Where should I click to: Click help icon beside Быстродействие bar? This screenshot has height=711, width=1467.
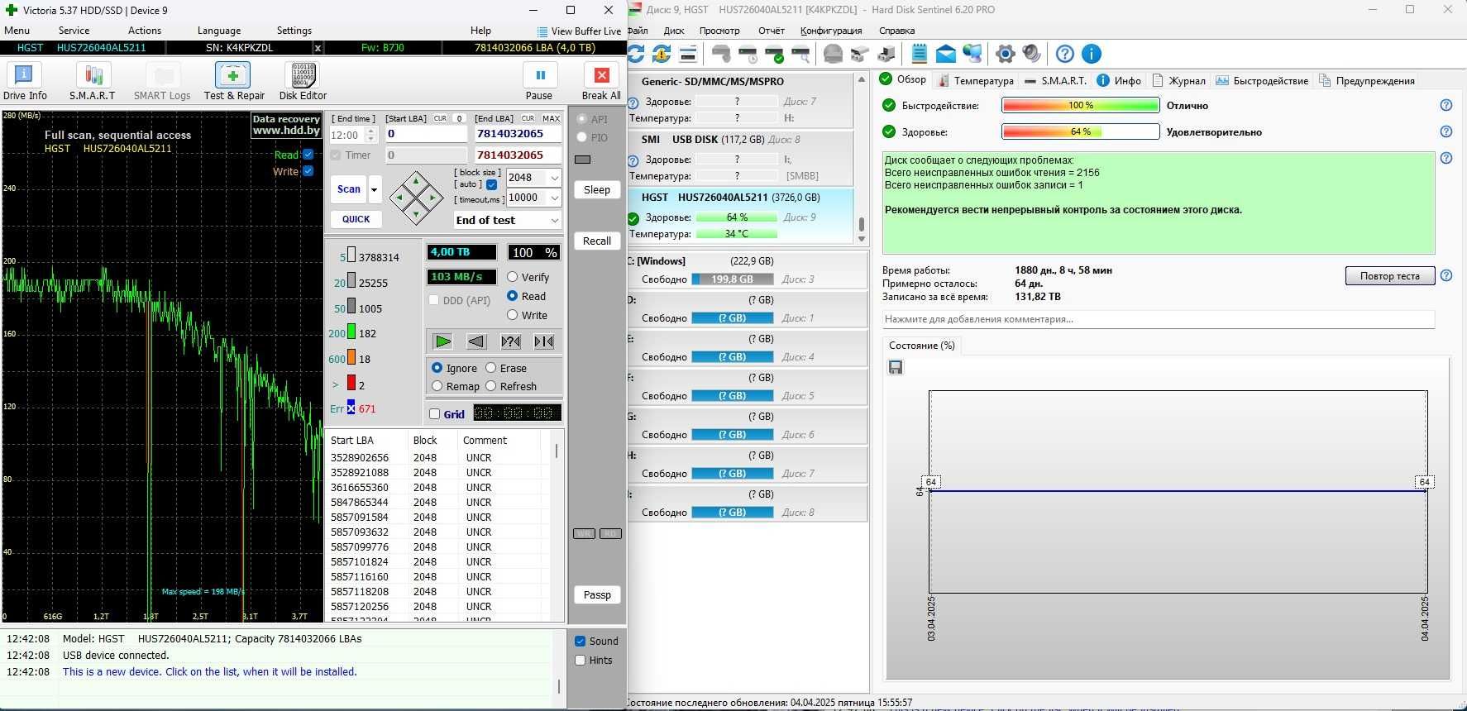[1446, 106]
